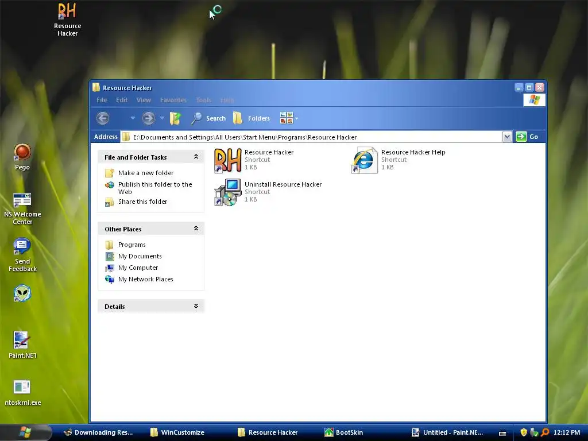The width and height of the screenshot is (588, 441).
Task: Select ntoskrnl.exe desktop icon
Action: pos(22,393)
